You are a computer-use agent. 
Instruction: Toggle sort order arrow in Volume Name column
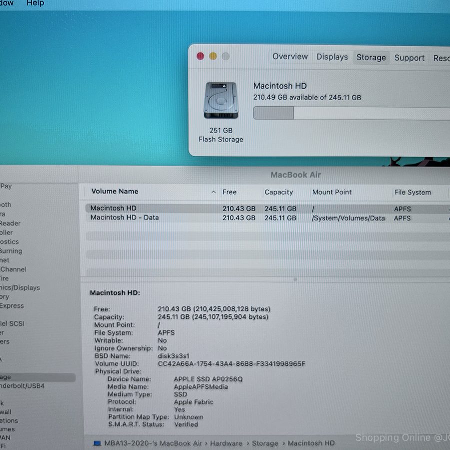(213, 192)
